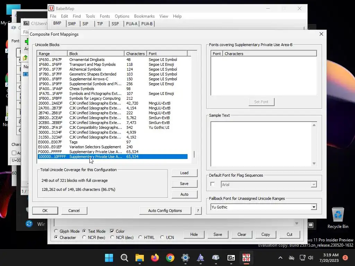Click Copy button in BabelMap
Viewport: 355px width, 266px height.
point(266,234)
